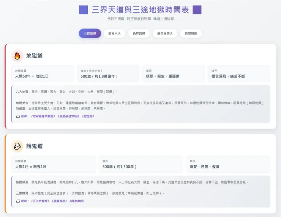
Task: Click the 無間飢渴 description paragraph
Action: click(132, 182)
